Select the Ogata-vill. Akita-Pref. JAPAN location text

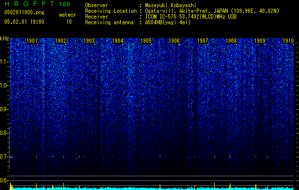[212, 11]
